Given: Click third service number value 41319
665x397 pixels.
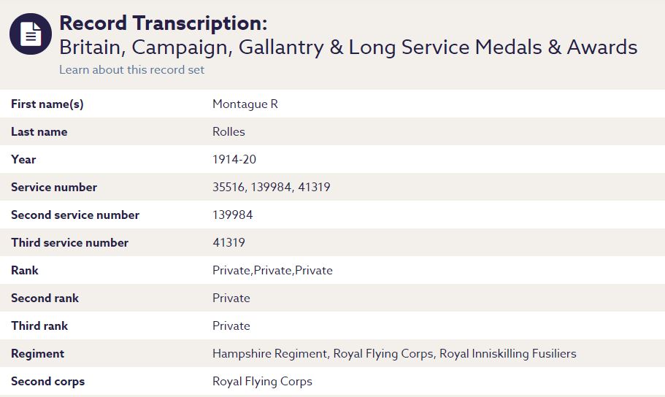Looking at the screenshot, I should 228,243.
